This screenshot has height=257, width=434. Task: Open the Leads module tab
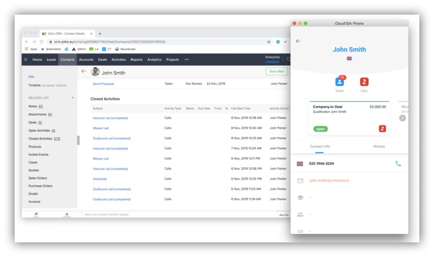51,60
